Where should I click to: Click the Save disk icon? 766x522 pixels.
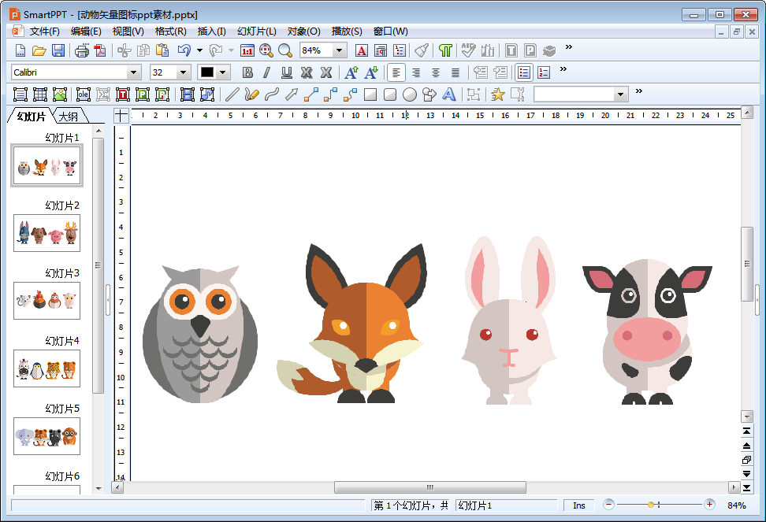click(x=58, y=50)
